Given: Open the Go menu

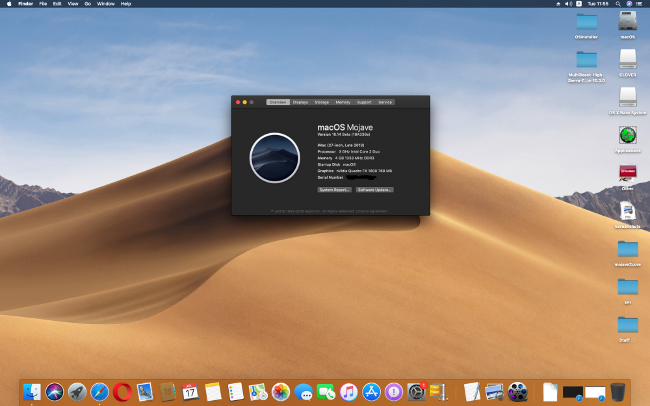Looking at the screenshot, I should click(x=88, y=4).
